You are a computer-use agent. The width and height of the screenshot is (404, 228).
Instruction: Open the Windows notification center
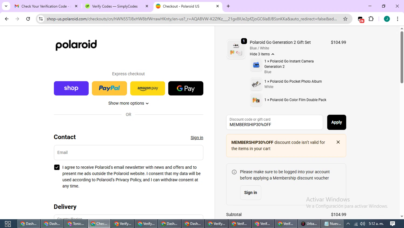393,224
